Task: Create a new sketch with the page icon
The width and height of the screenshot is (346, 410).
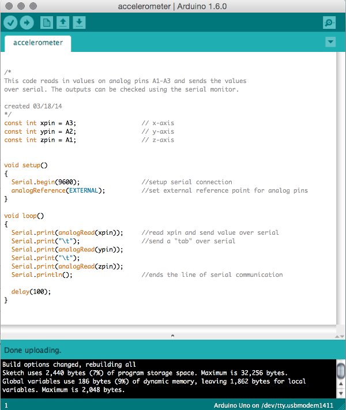Action: click(47, 22)
